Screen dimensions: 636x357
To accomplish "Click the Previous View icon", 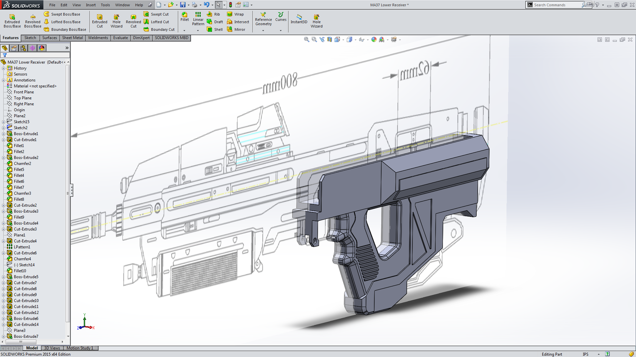I will (322, 39).
